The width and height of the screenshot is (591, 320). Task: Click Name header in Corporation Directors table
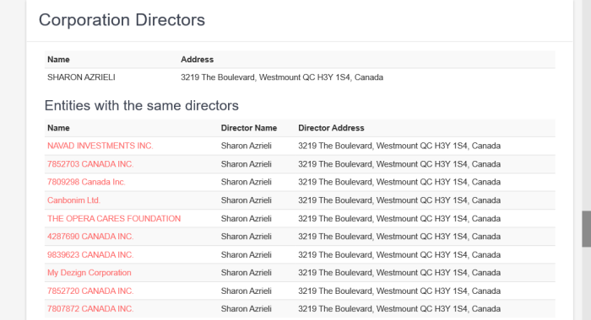click(58, 60)
